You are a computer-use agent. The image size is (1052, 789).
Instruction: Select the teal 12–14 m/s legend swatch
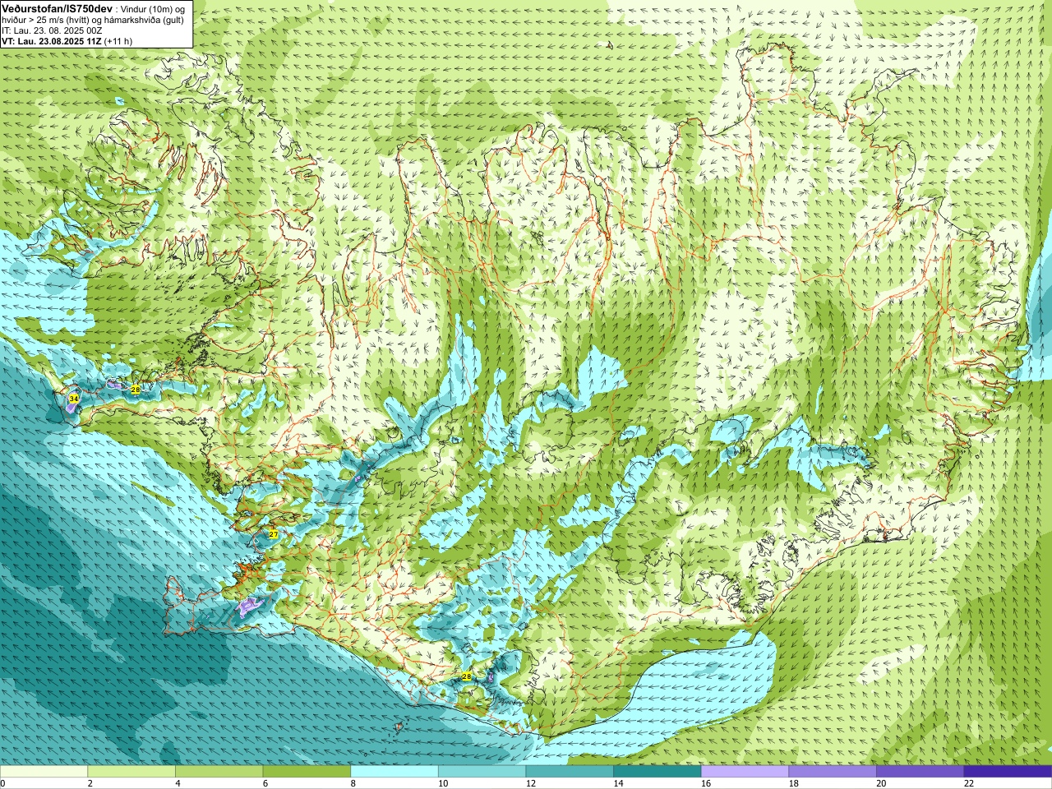click(x=570, y=772)
